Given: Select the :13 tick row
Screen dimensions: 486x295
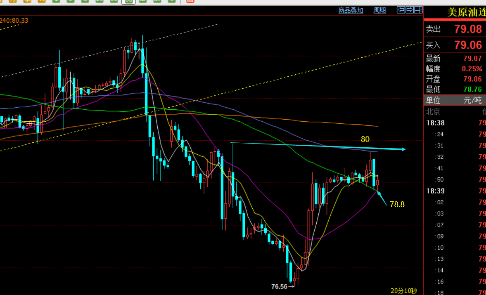Looking at the screenshot, I should pos(455,259).
